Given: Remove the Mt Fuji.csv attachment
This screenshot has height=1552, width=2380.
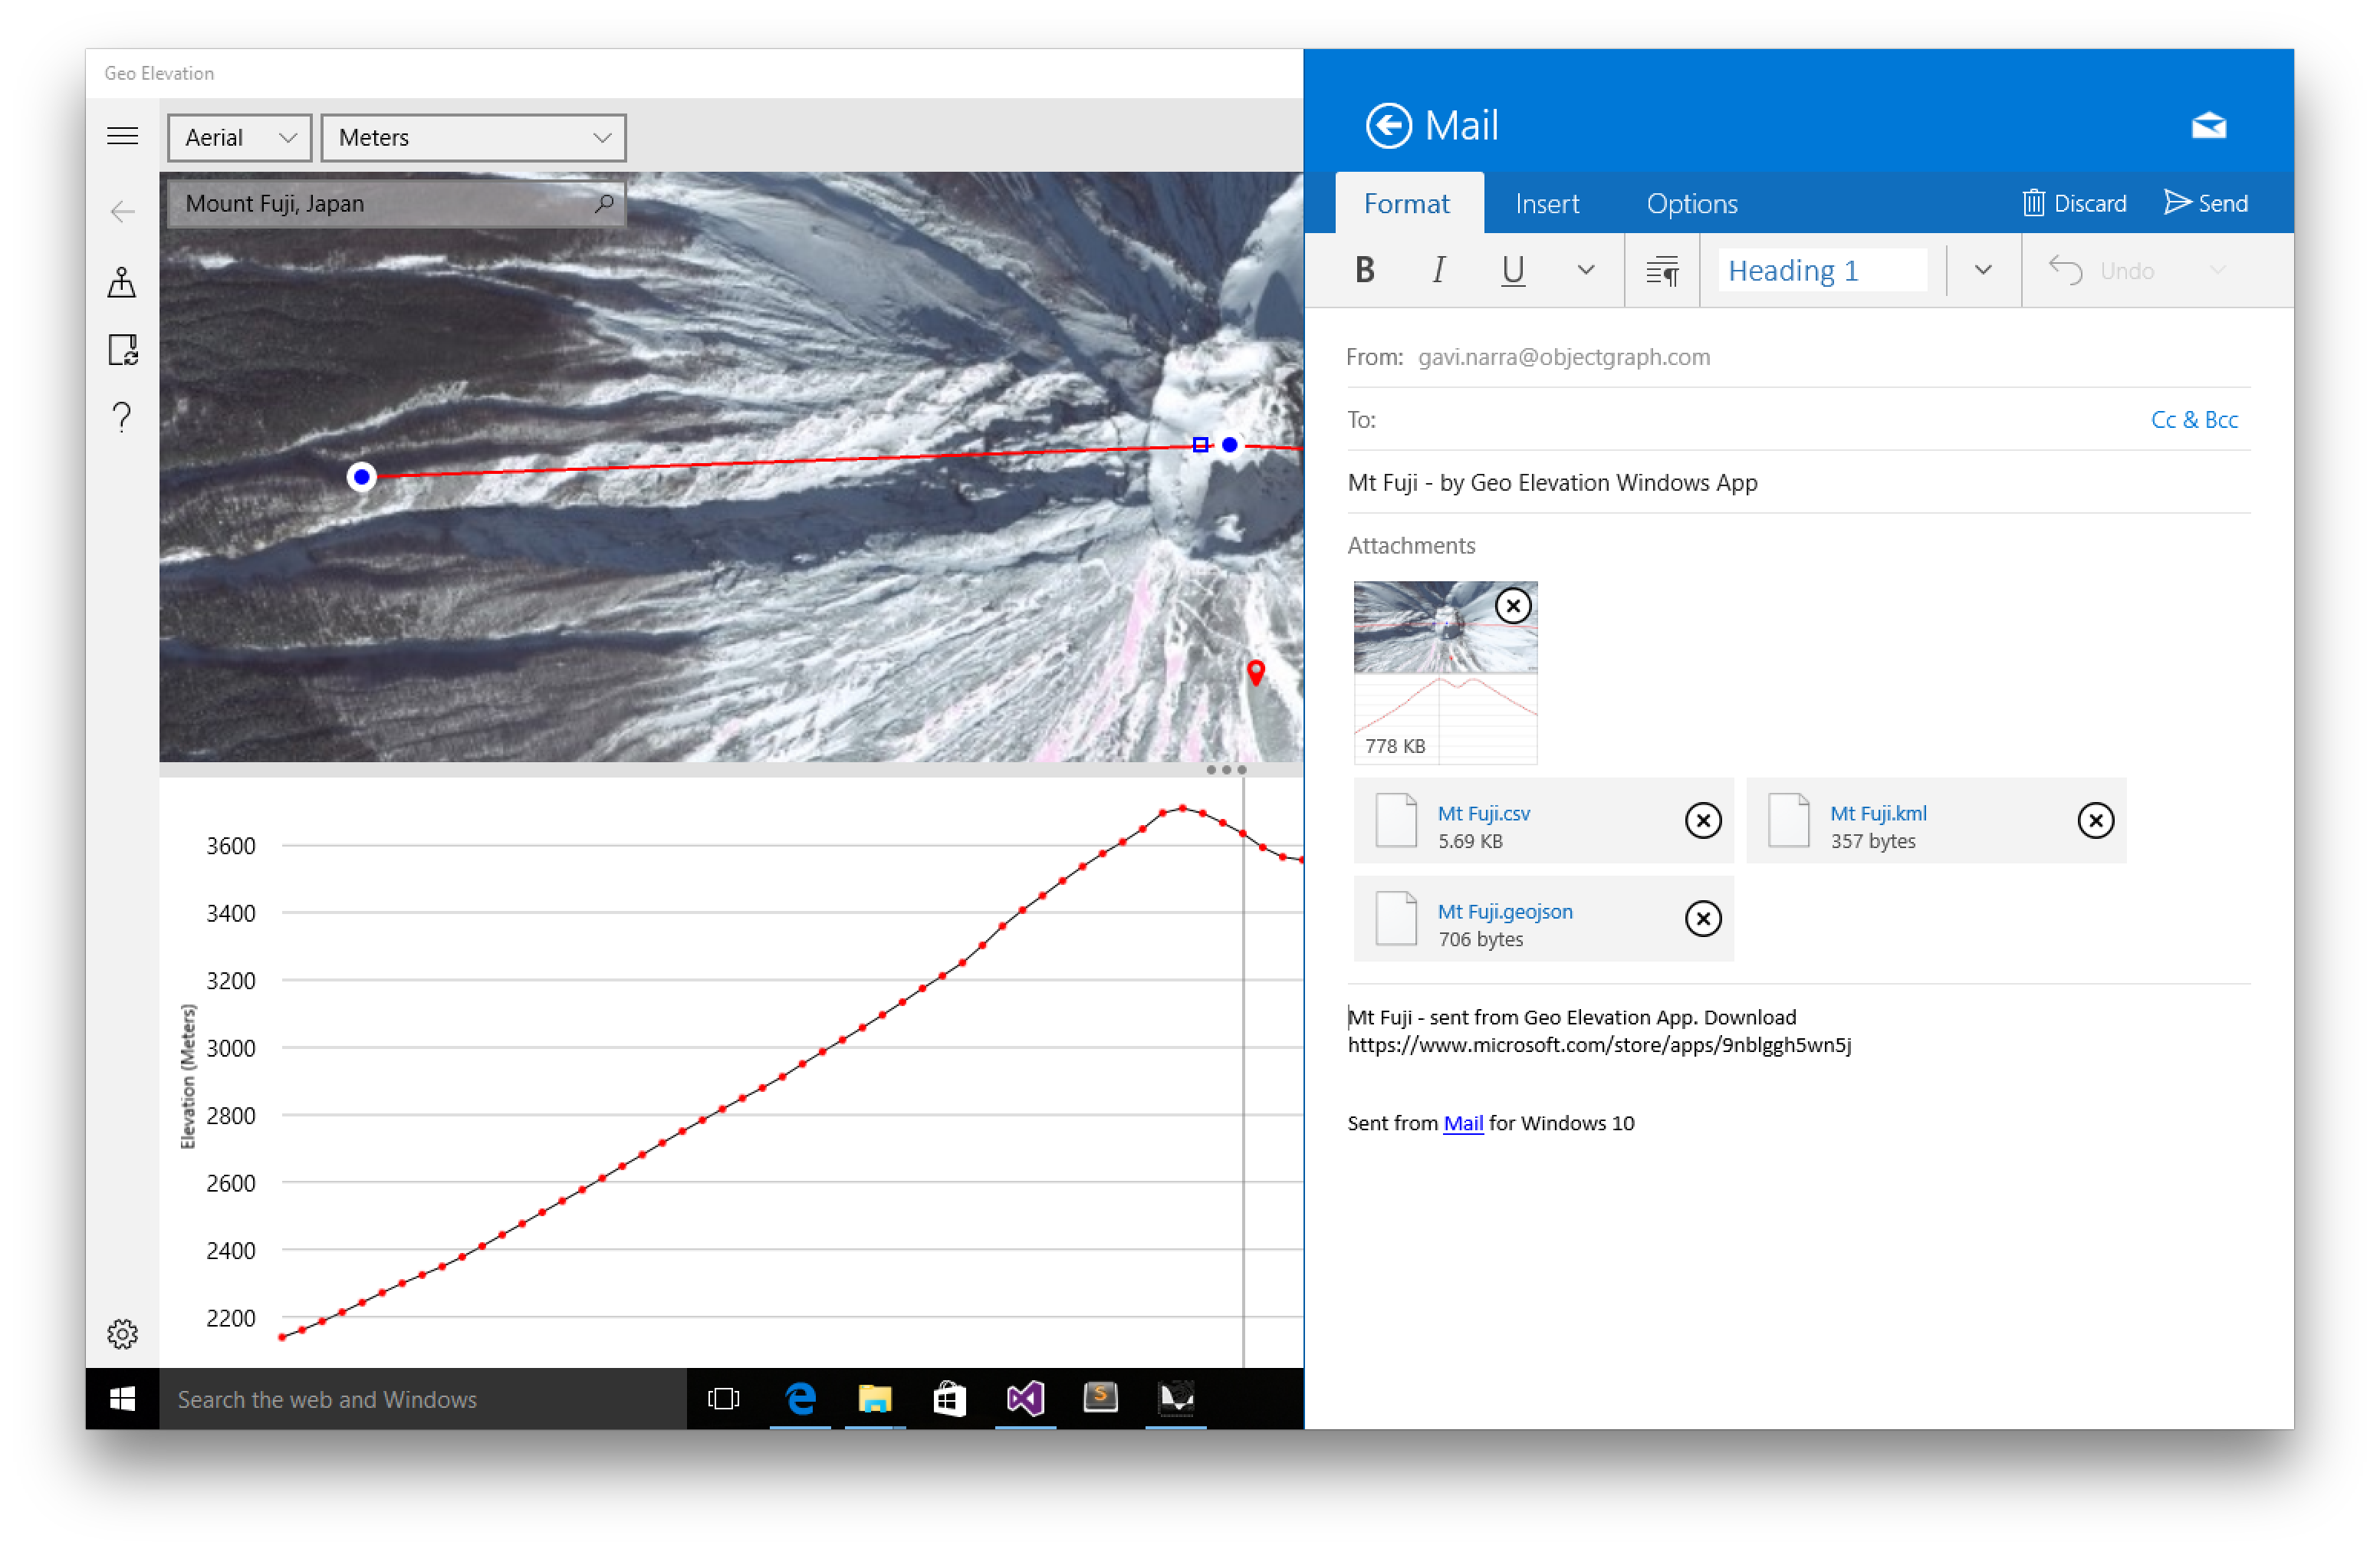Looking at the screenshot, I should coord(1703,821).
